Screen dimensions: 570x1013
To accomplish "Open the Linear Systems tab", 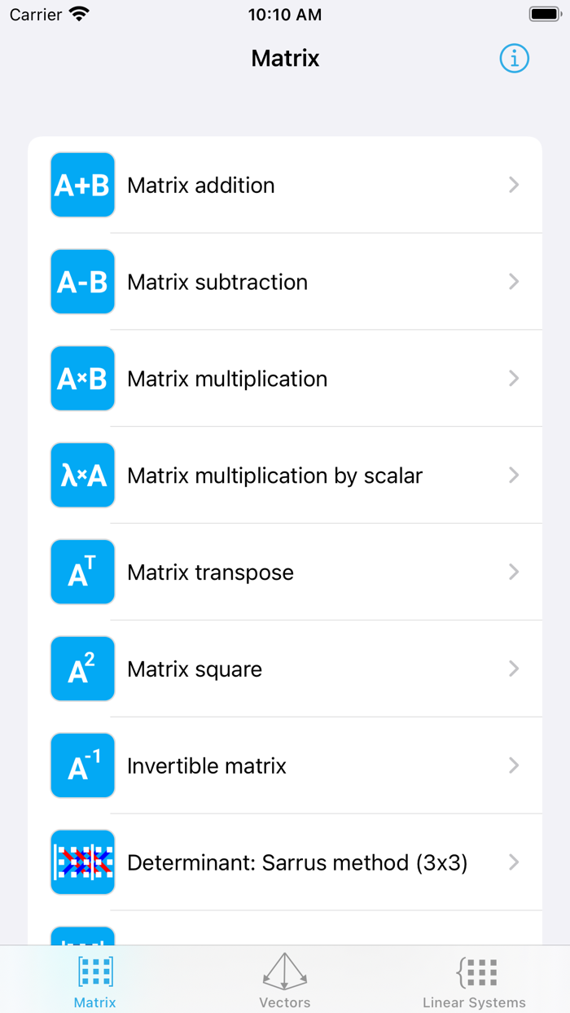I will tap(475, 978).
